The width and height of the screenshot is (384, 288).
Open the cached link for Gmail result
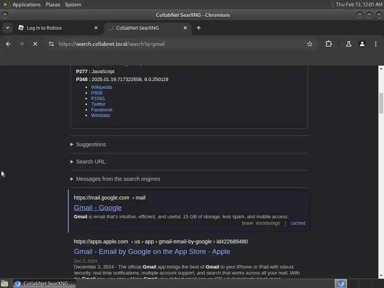tap(298, 223)
